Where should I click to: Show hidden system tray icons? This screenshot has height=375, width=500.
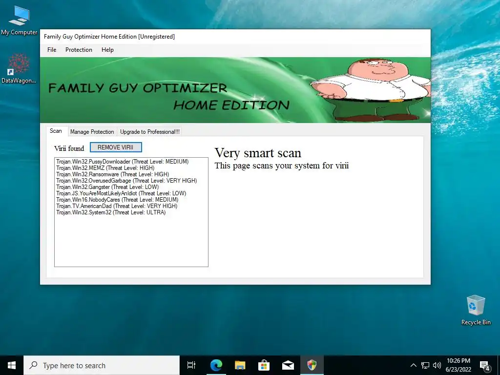tap(413, 365)
